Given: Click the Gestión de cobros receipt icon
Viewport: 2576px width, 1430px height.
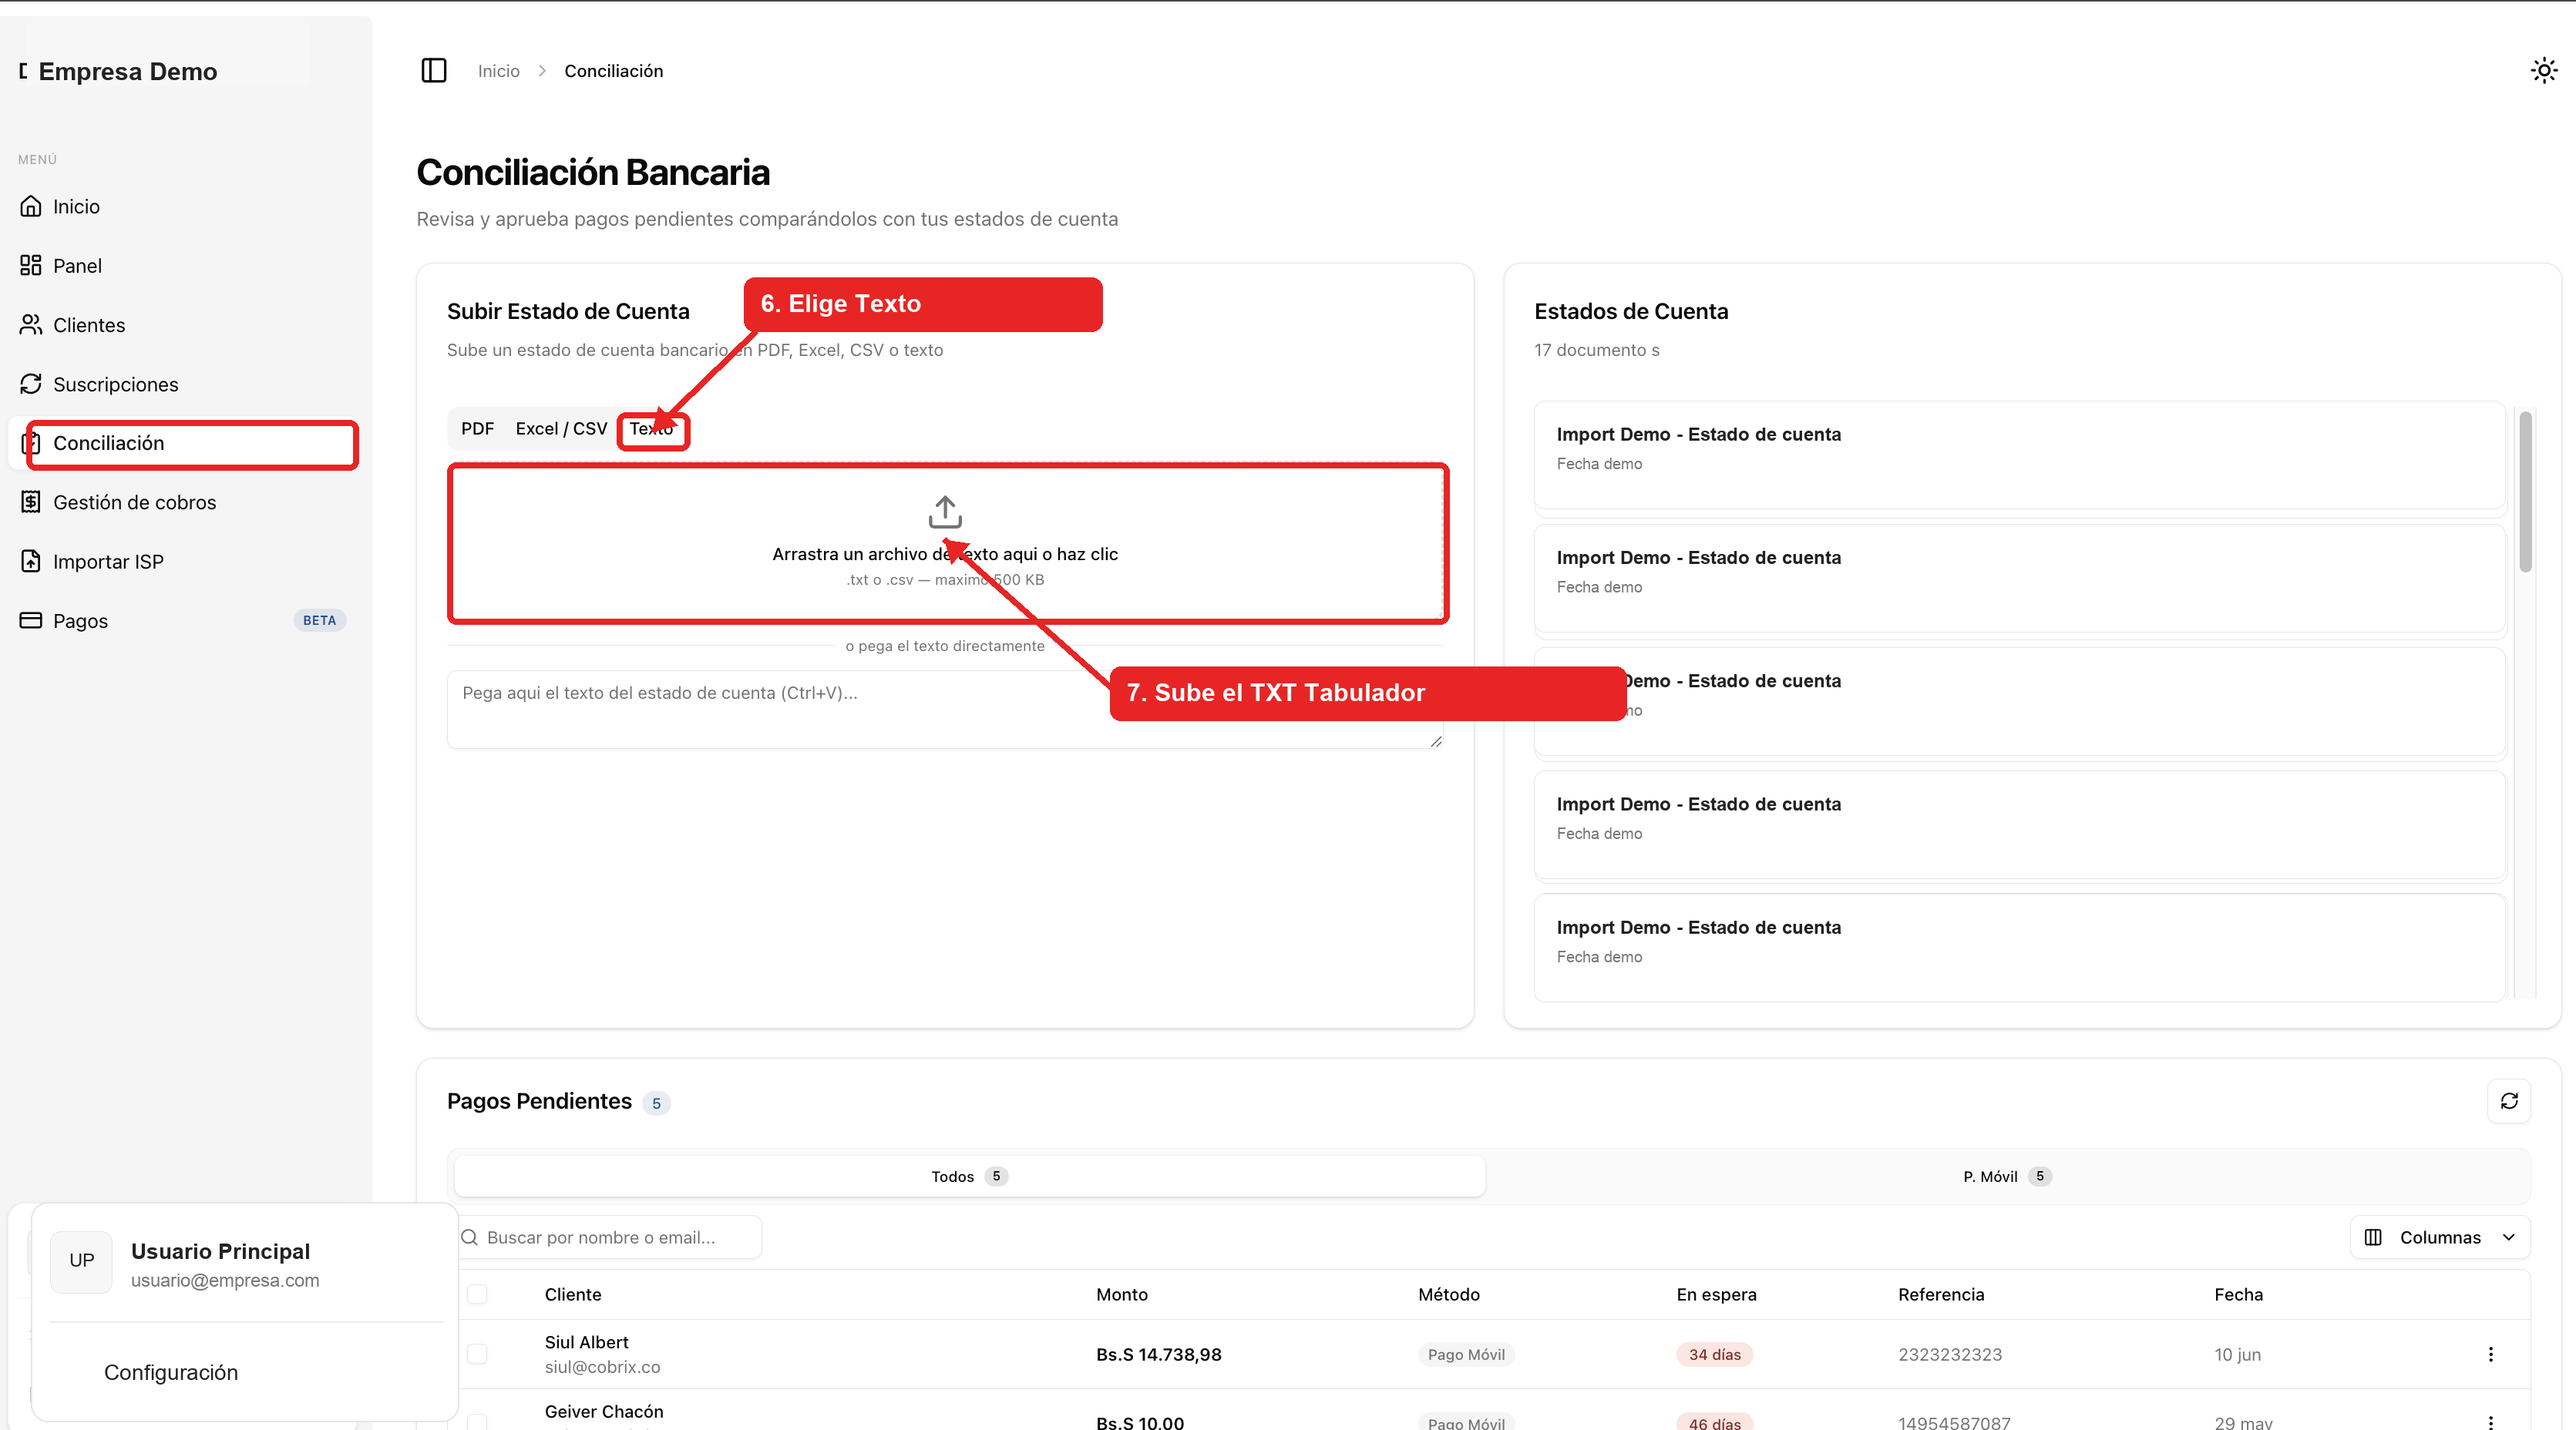Looking at the screenshot, I should click(31, 502).
